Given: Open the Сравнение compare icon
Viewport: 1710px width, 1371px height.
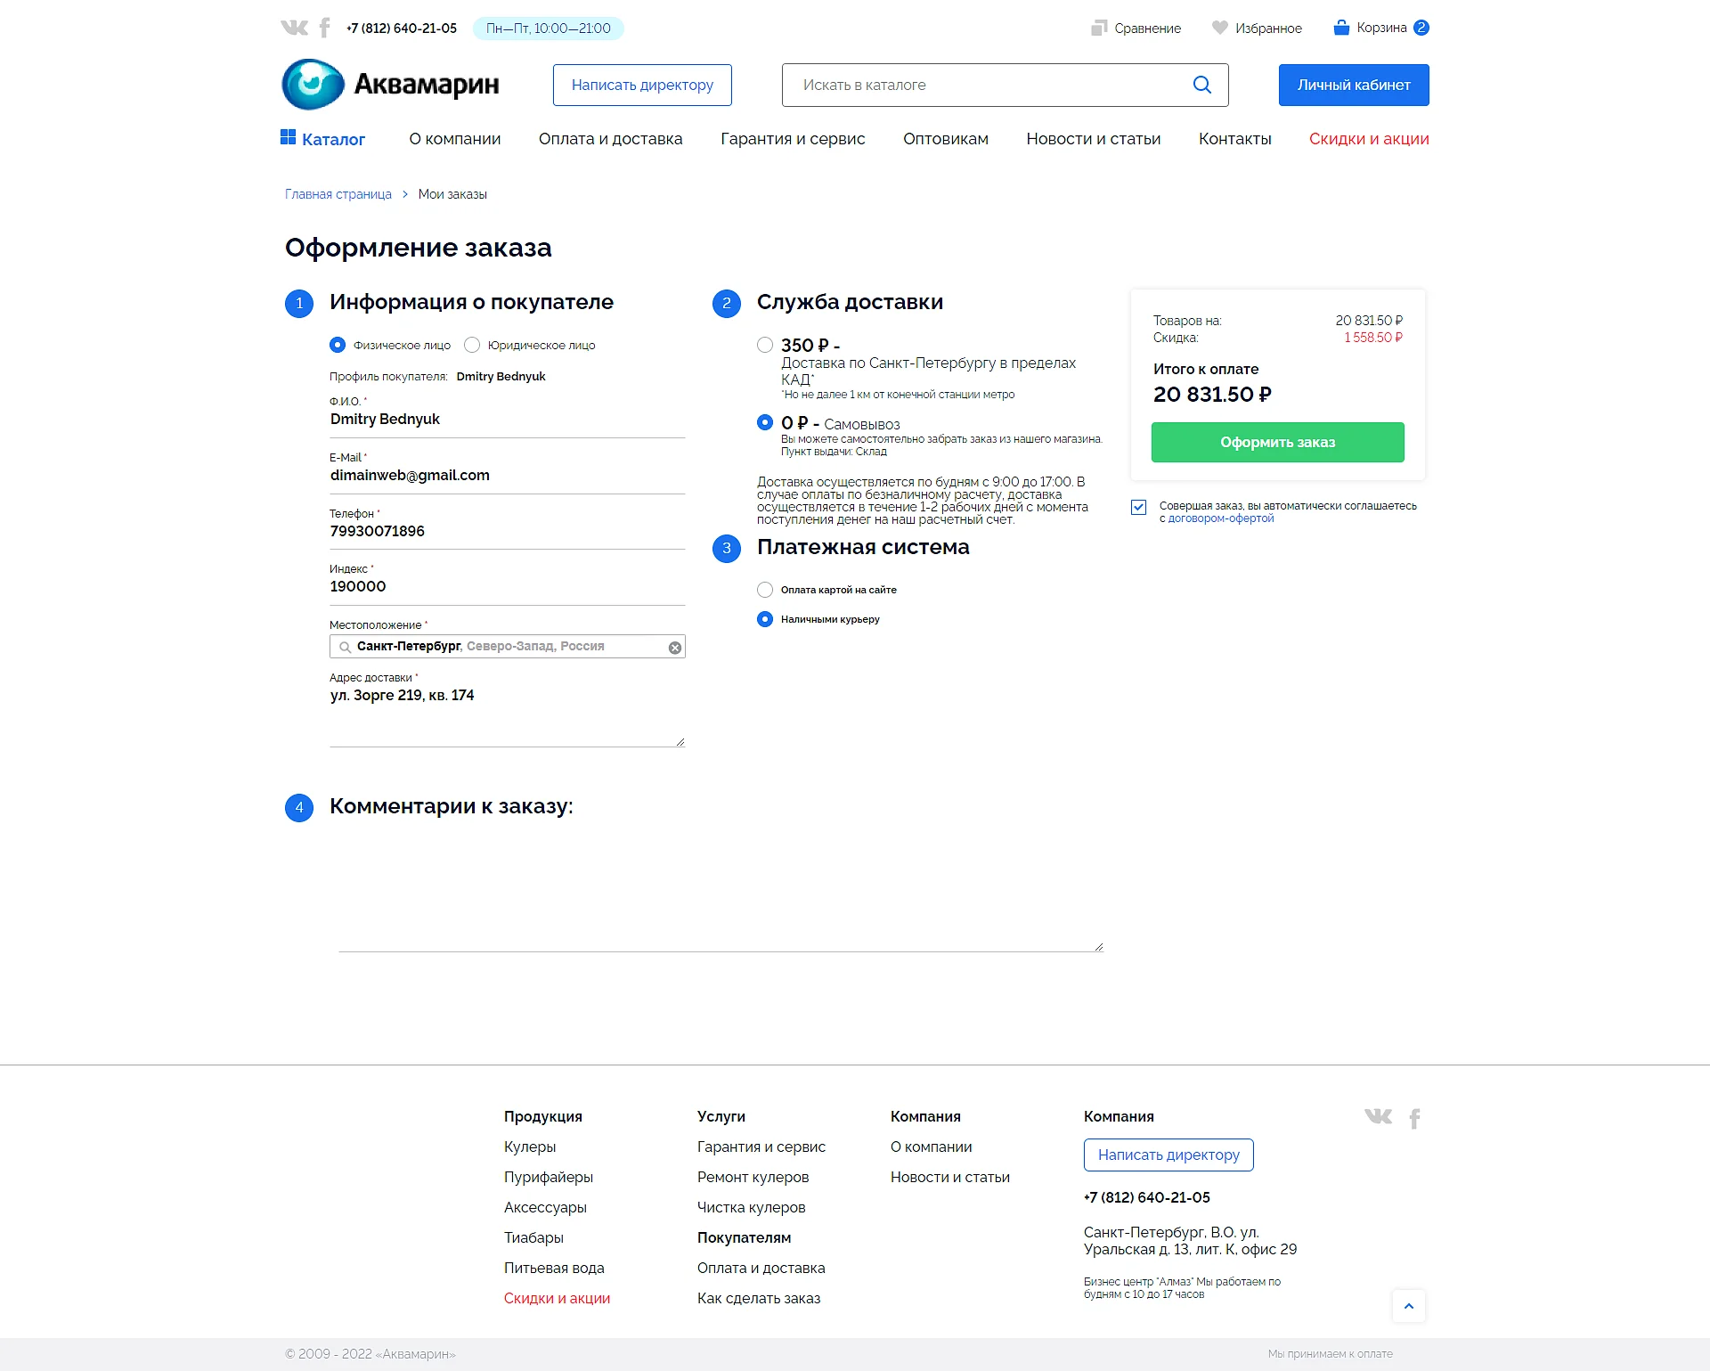Looking at the screenshot, I should point(1099,28).
